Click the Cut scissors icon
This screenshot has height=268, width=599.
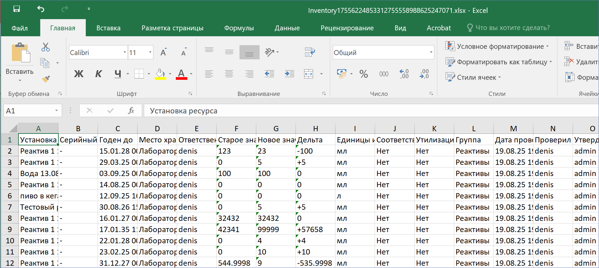46,47
